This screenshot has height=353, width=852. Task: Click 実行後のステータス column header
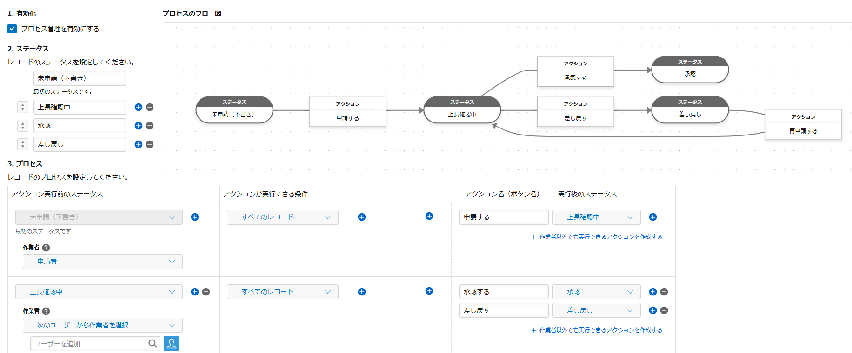tap(587, 194)
